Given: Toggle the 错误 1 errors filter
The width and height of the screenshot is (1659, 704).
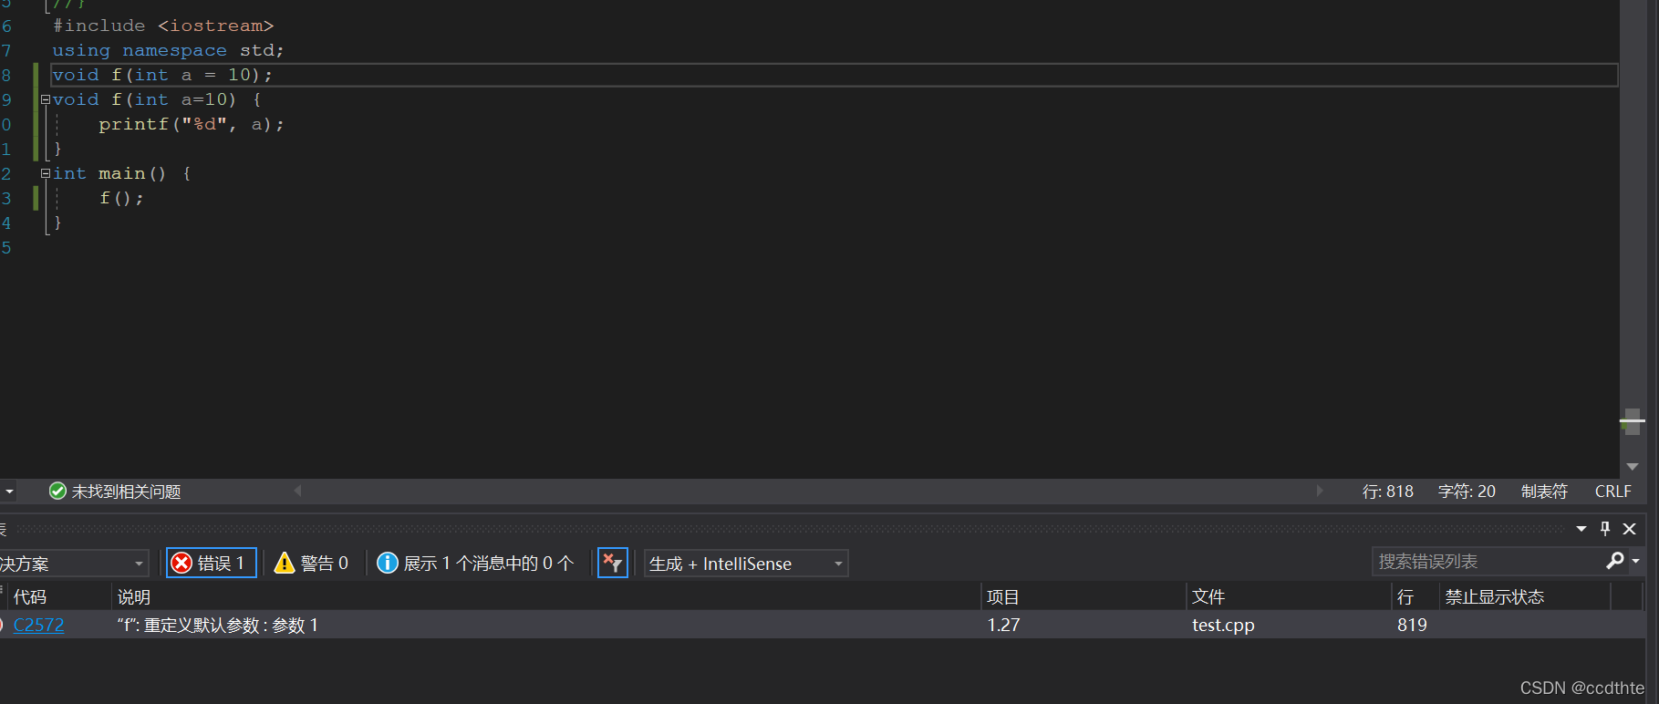Looking at the screenshot, I should coord(211,563).
